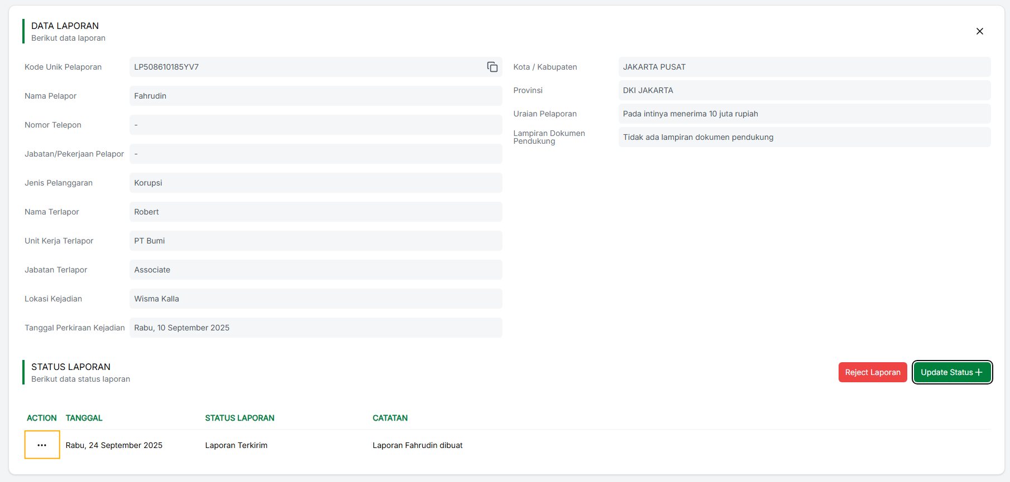Image resolution: width=1010 pixels, height=482 pixels.
Task: Click the ACTION column header
Action: click(42, 418)
